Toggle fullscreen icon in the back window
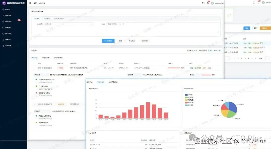271x149 pixels. click(254, 2)
